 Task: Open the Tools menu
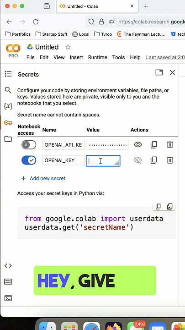click(118, 57)
